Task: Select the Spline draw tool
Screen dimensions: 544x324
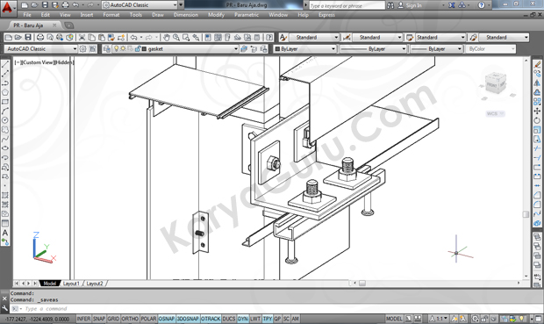Action: coord(5,139)
